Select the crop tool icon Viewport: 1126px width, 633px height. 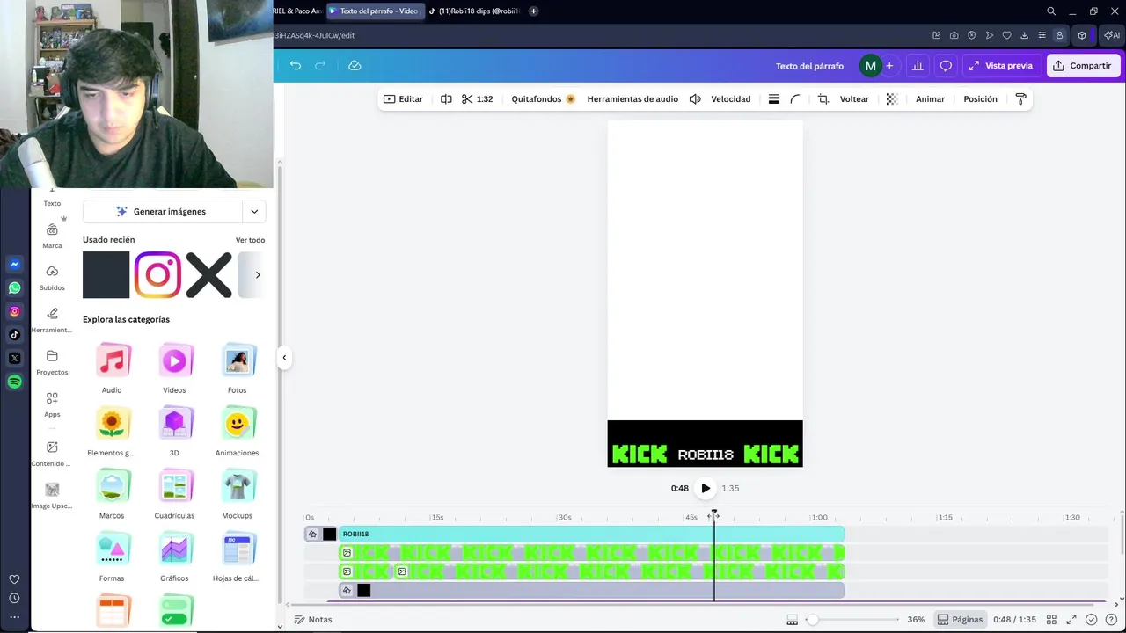point(823,99)
